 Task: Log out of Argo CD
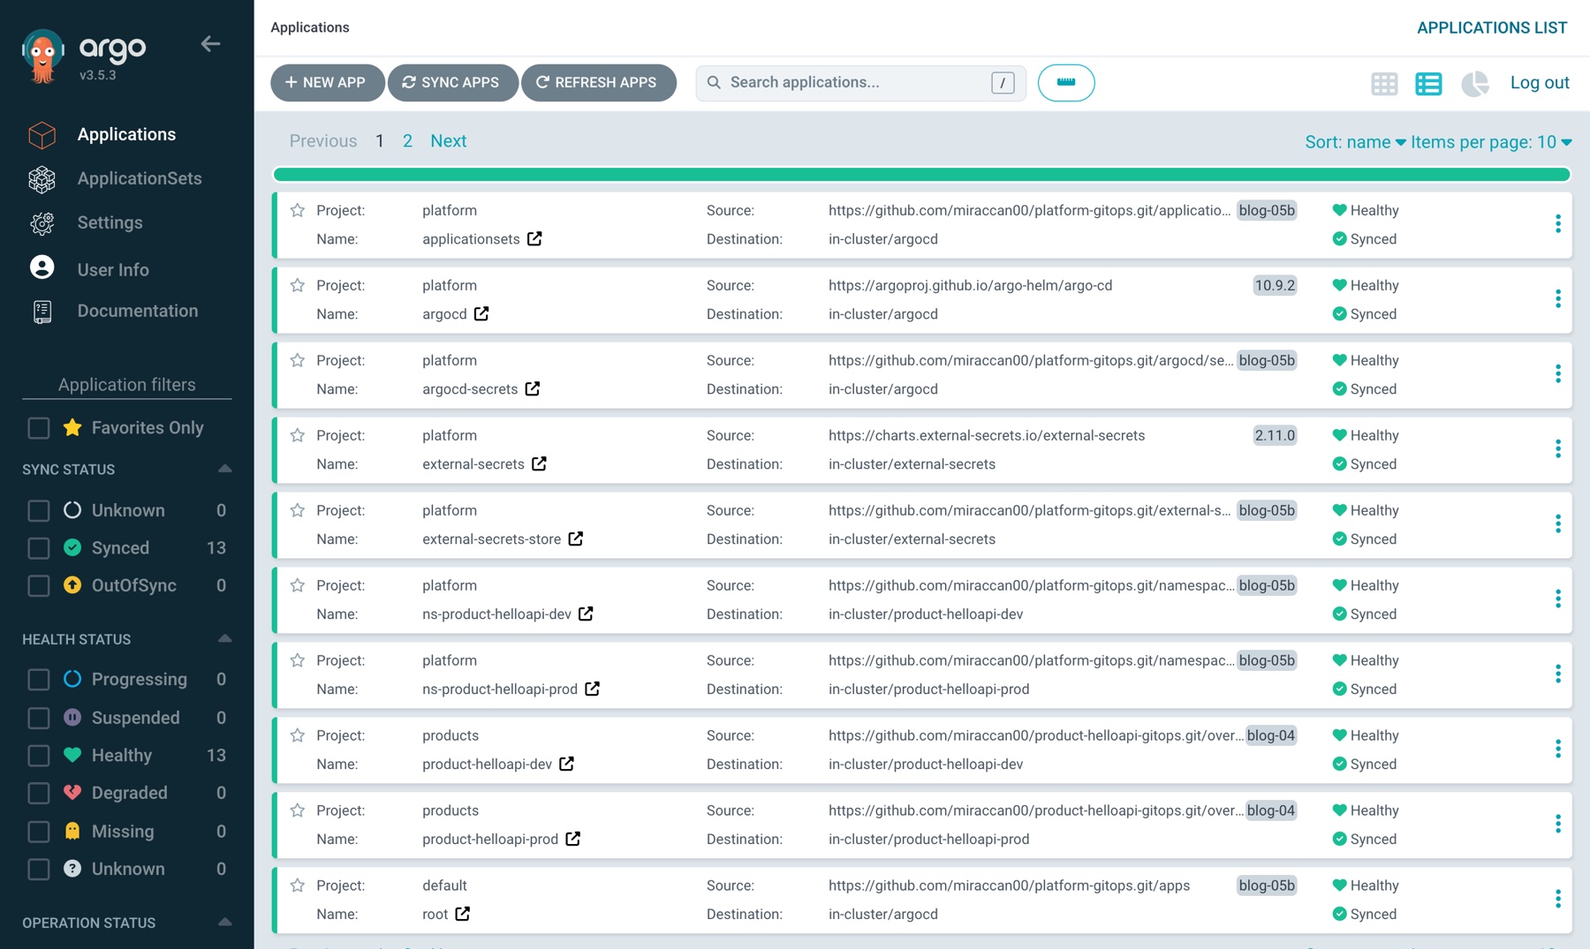pyautogui.click(x=1539, y=83)
